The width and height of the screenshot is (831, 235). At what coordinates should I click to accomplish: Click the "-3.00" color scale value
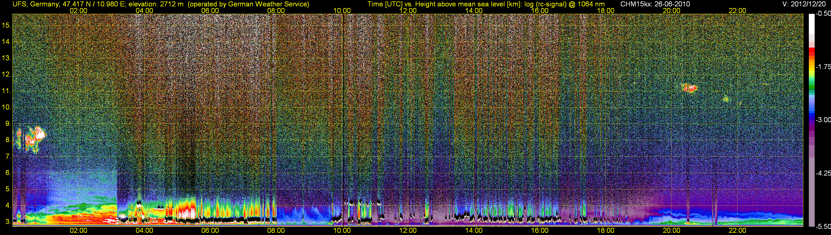(823, 120)
